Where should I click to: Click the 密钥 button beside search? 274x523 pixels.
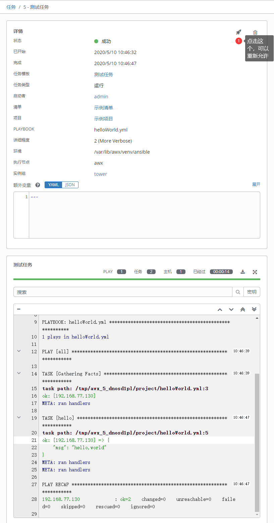coord(252,292)
